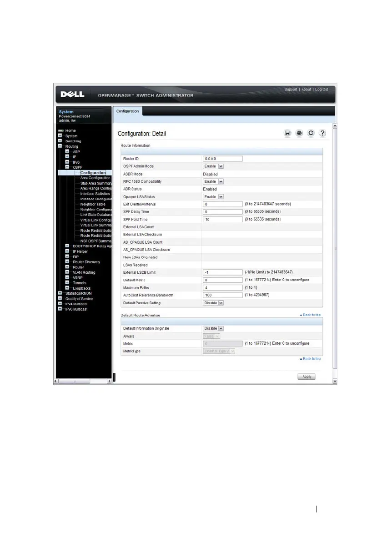Click the sidebar horizontal scrollbar
Screen dimensions: 382x542
click(74, 381)
